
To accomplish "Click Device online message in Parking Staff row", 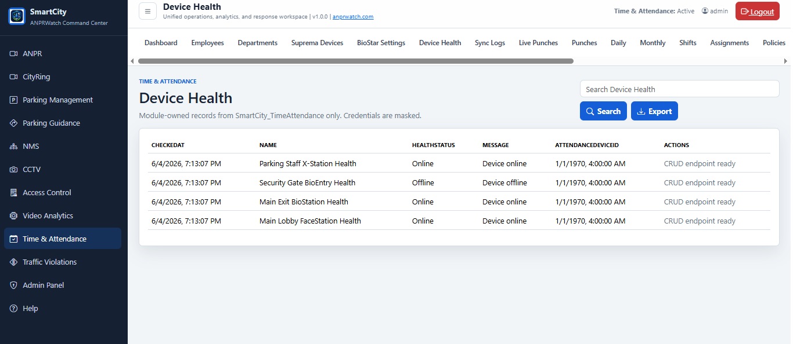I will pos(504,163).
